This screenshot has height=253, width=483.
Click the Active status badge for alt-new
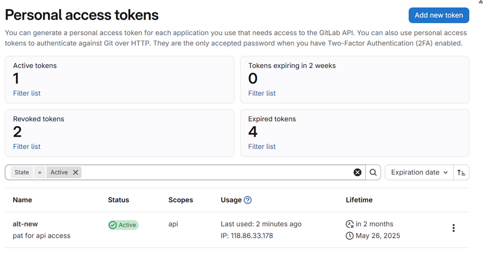click(x=123, y=225)
